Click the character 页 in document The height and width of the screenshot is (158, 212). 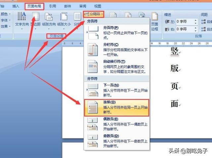[175, 86]
